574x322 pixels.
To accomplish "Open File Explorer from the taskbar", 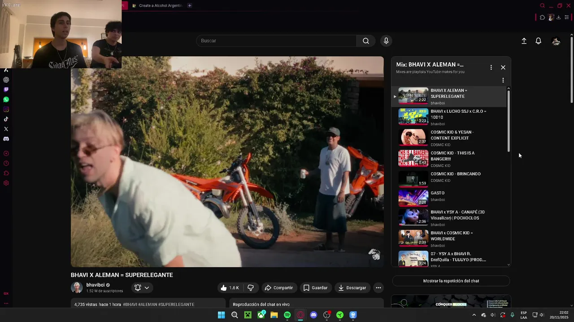I will pyautogui.click(x=274, y=315).
